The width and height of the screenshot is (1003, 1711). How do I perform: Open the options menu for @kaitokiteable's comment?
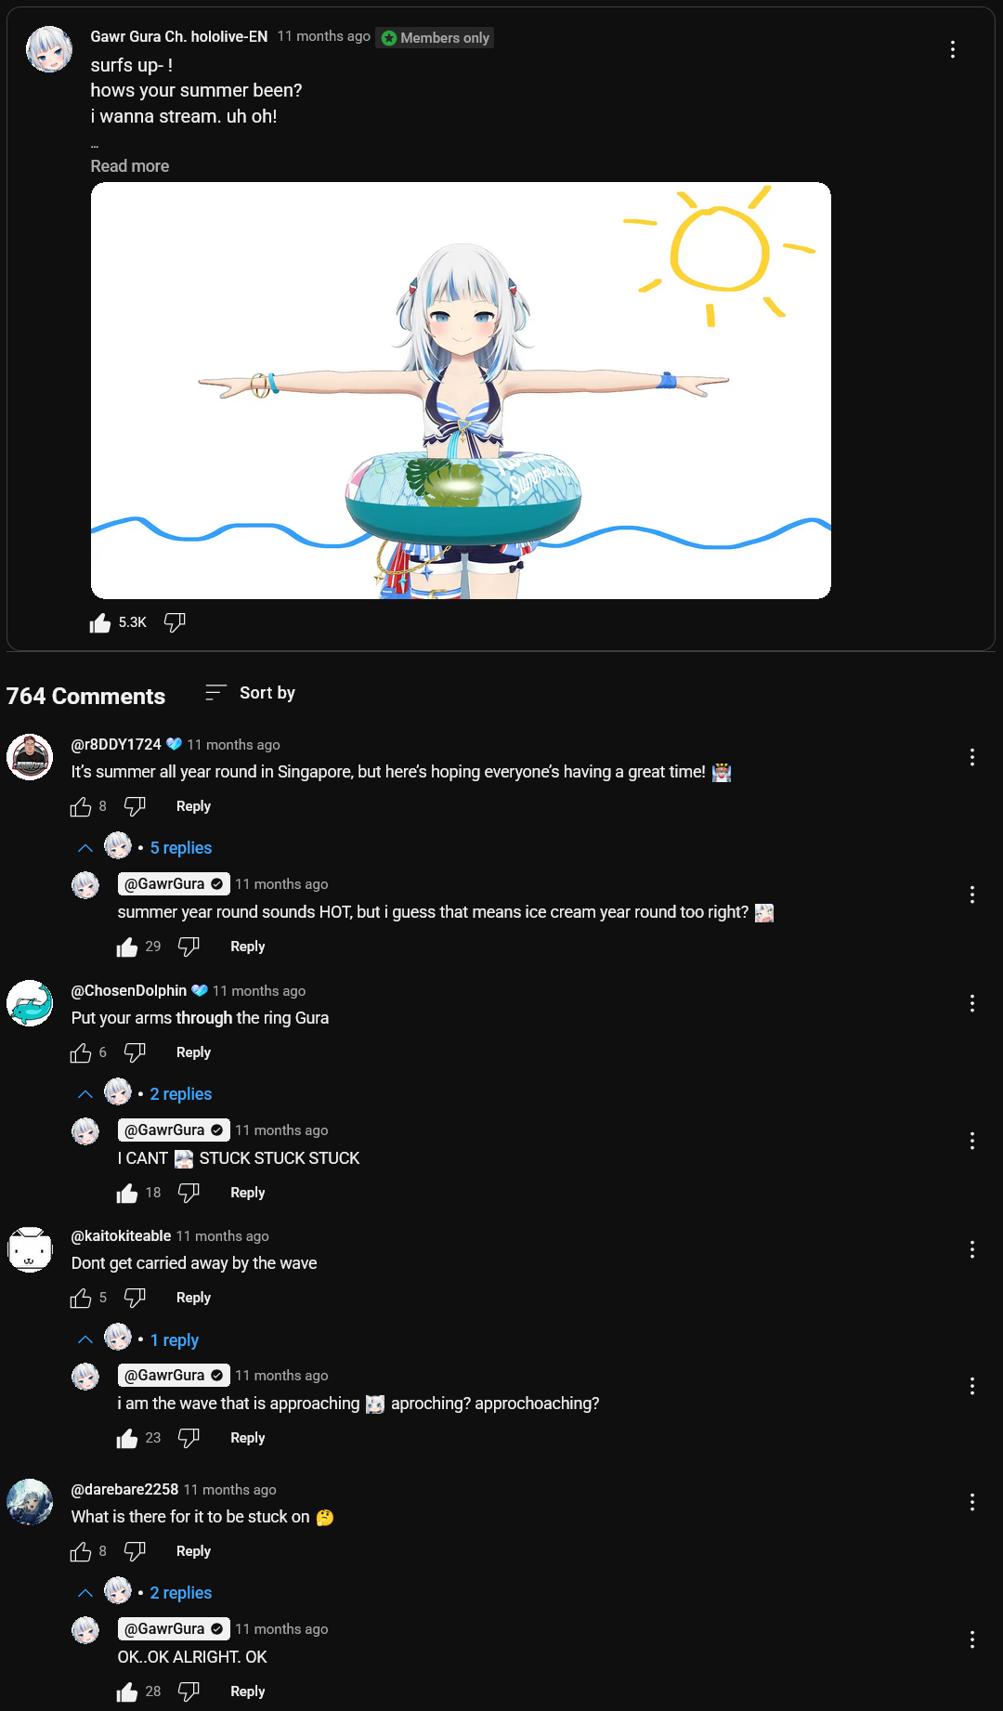coord(972,1249)
